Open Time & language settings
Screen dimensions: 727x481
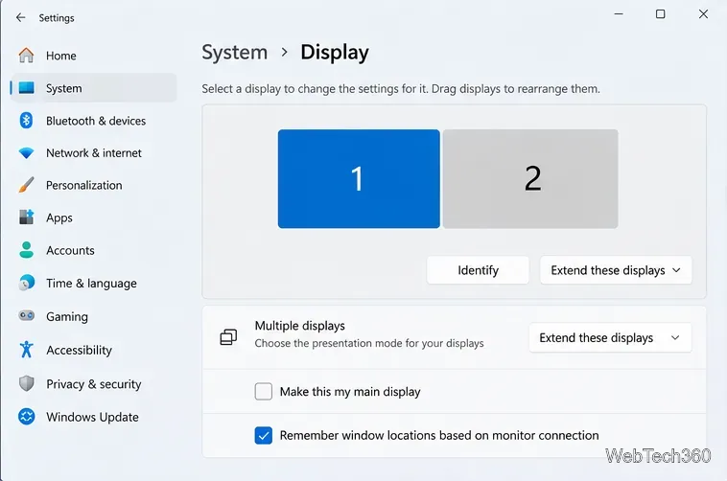point(91,283)
